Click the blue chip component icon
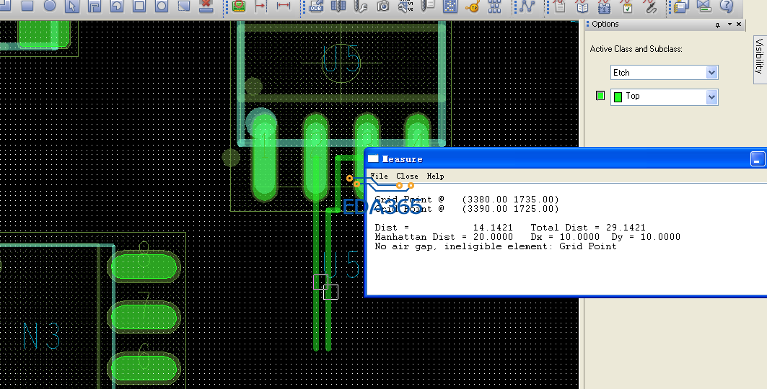Image resolution: width=767 pixels, height=389 pixels. click(x=604, y=6)
